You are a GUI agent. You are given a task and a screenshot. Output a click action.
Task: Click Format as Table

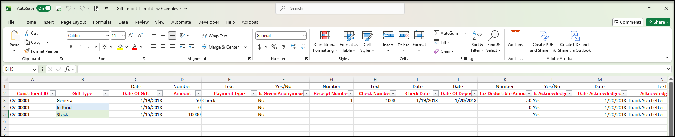click(x=349, y=42)
